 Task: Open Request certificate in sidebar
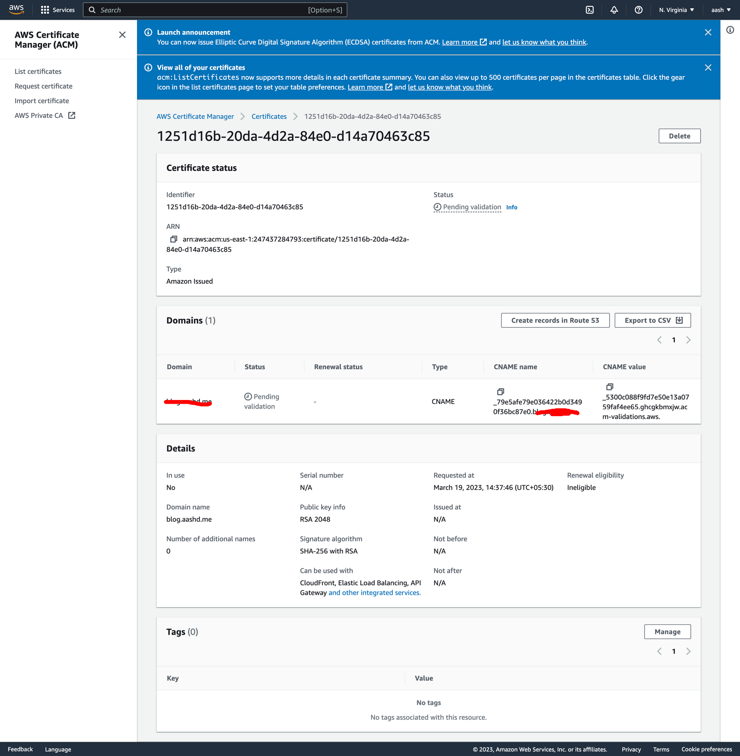(x=43, y=86)
